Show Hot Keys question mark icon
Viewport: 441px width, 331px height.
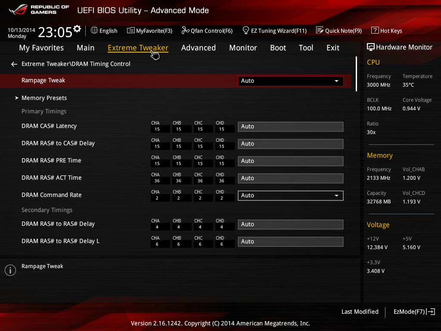[x=375, y=30]
